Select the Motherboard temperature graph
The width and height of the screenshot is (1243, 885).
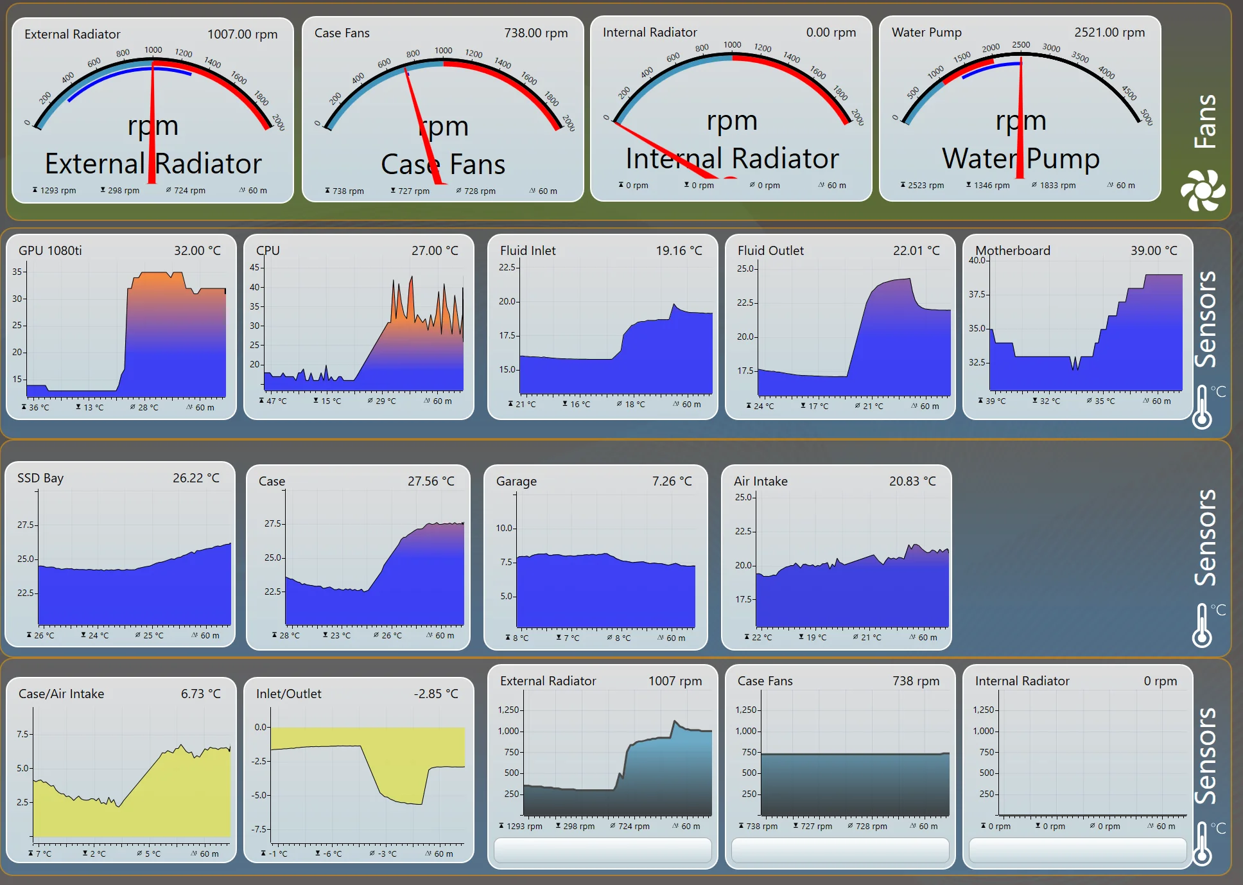click(1086, 324)
